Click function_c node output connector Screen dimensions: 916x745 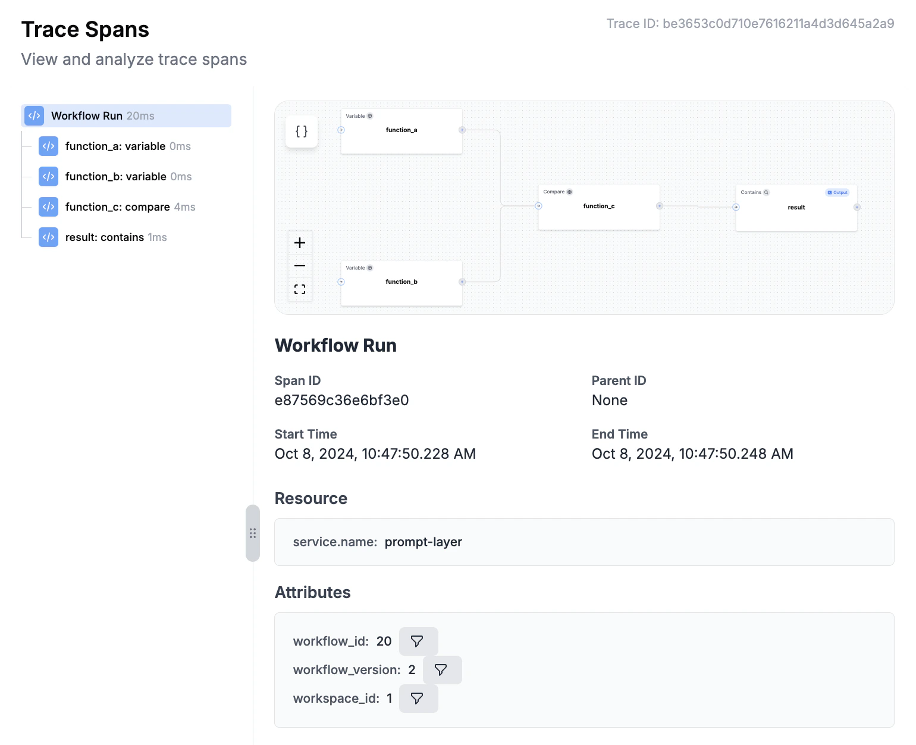pos(660,206)
